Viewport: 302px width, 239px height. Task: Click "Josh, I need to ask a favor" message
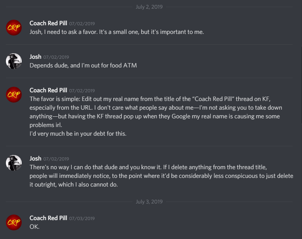117,32
